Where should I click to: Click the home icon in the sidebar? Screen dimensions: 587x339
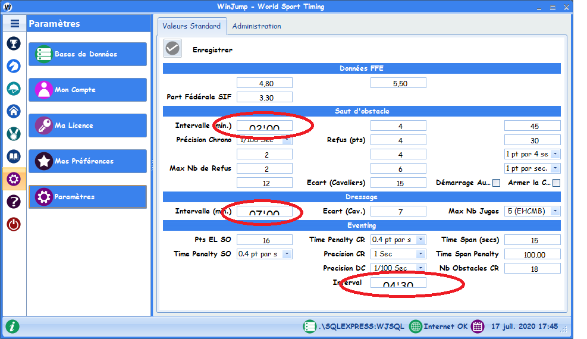pyautogui.click(x=14, y=111)
